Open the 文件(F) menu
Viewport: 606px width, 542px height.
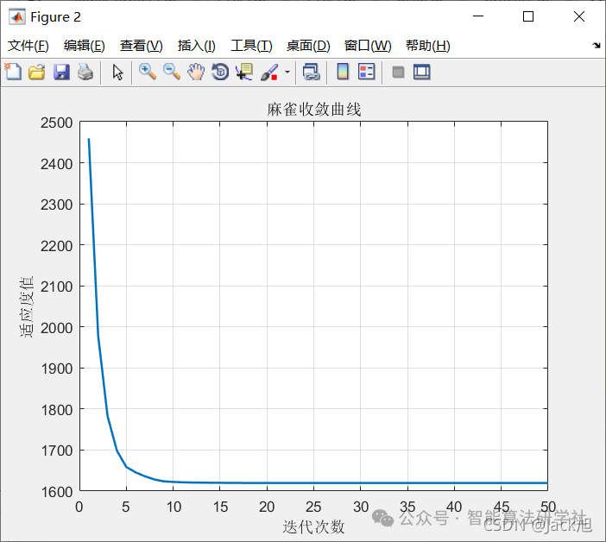[x=28, y=46]
